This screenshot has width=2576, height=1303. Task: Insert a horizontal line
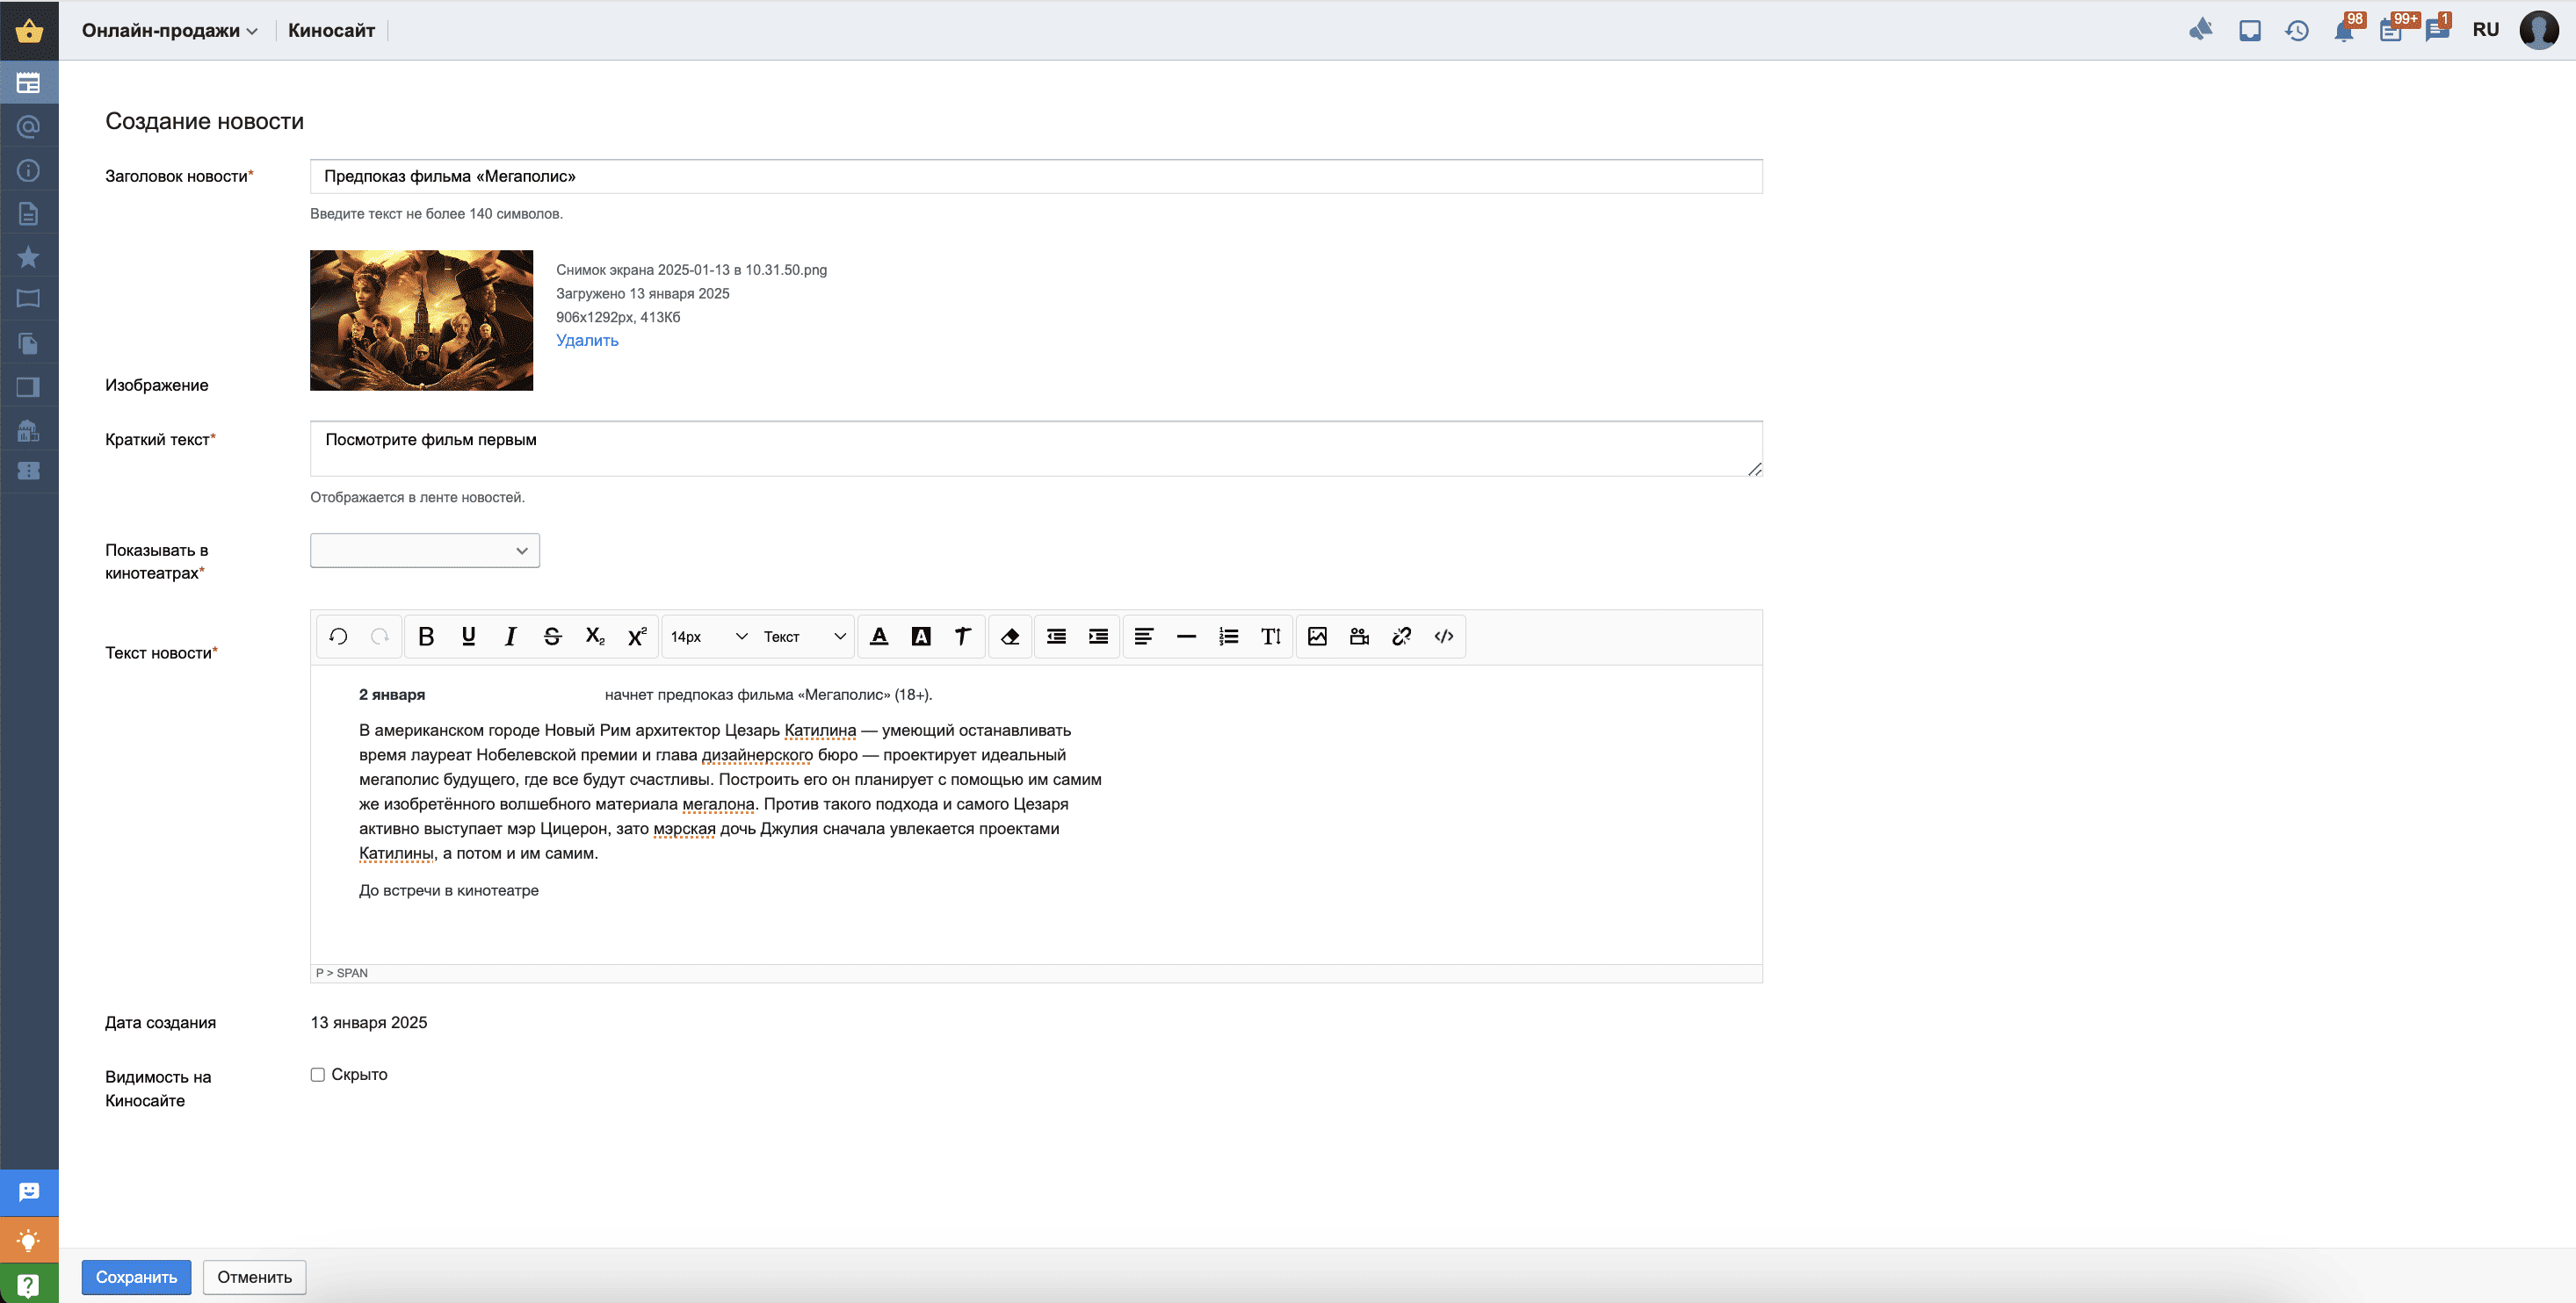tap(1186, 637)
